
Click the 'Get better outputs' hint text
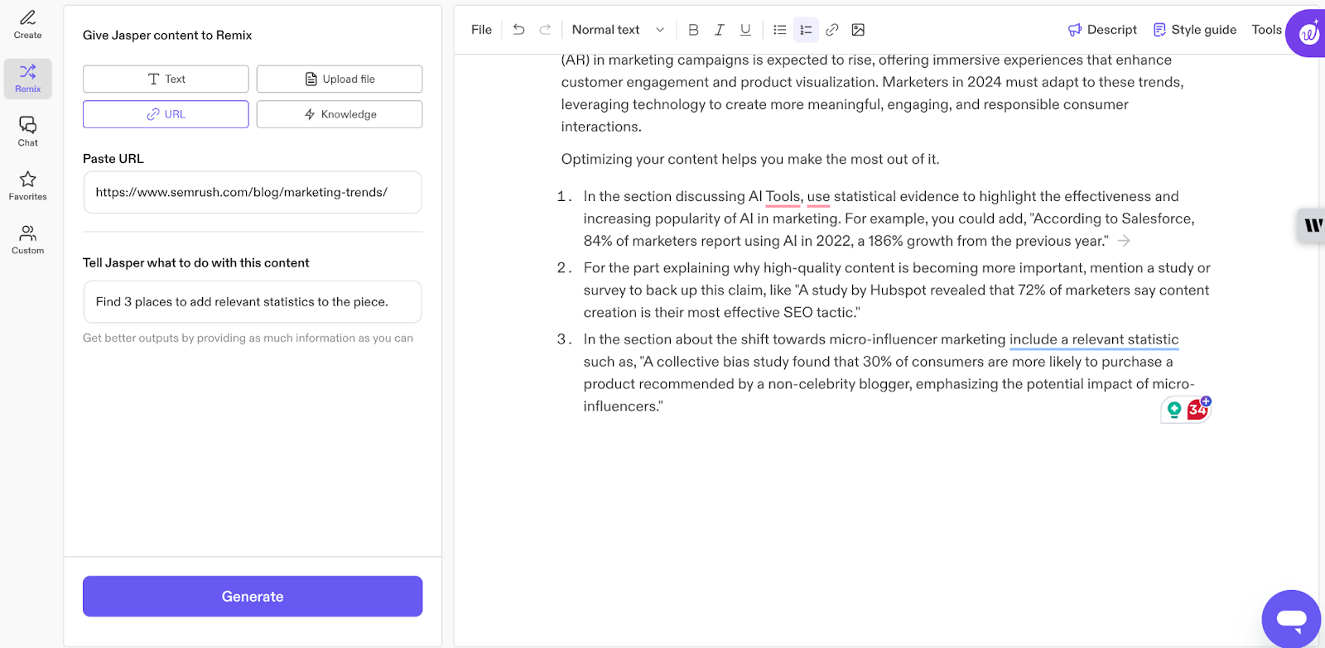(x=248, y=338)
